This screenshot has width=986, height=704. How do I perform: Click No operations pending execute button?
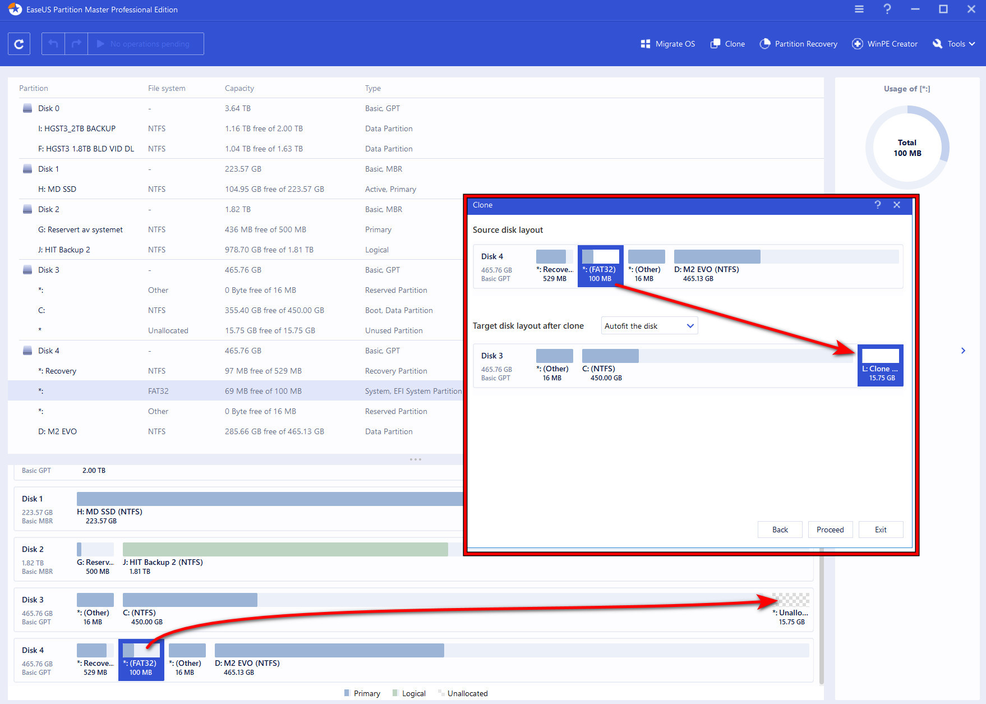[x=146, y=44]
